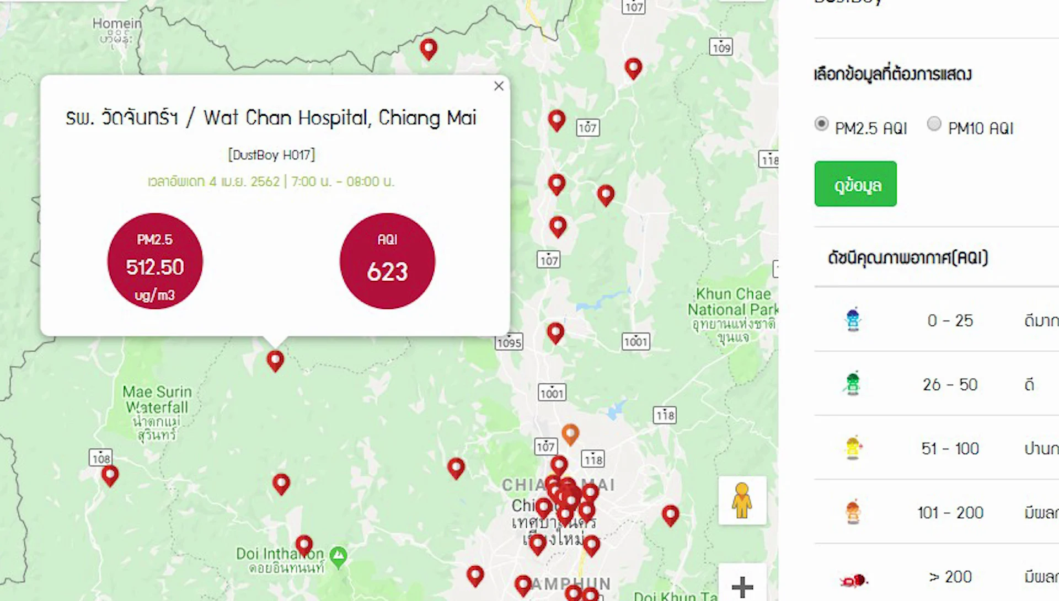Click the green ดูข้อมูล button
The image size is (1059, 601).
coord(855,184)
